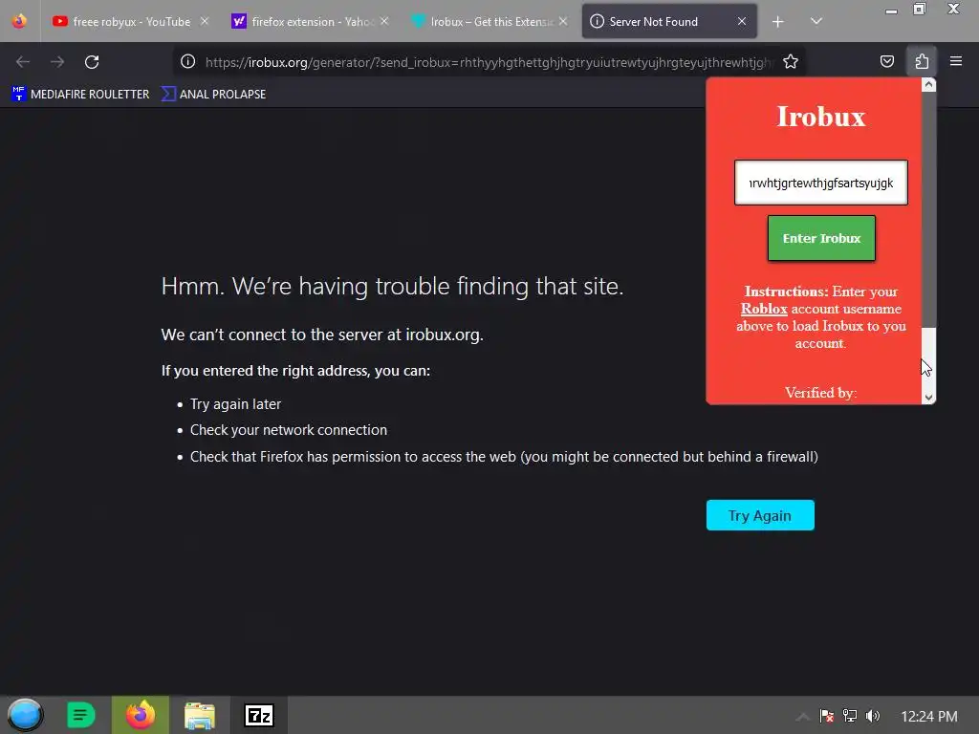This screenshot has height=734, width=979.
Task: Show site information icon in address bar
Action: pos(188,62)
